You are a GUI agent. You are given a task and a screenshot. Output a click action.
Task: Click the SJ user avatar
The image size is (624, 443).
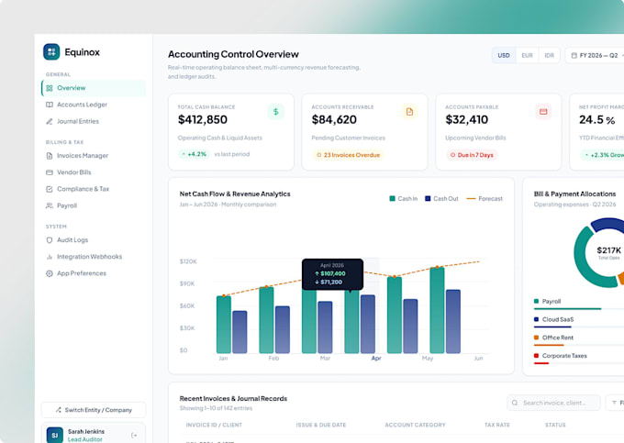tap(55, 435)
